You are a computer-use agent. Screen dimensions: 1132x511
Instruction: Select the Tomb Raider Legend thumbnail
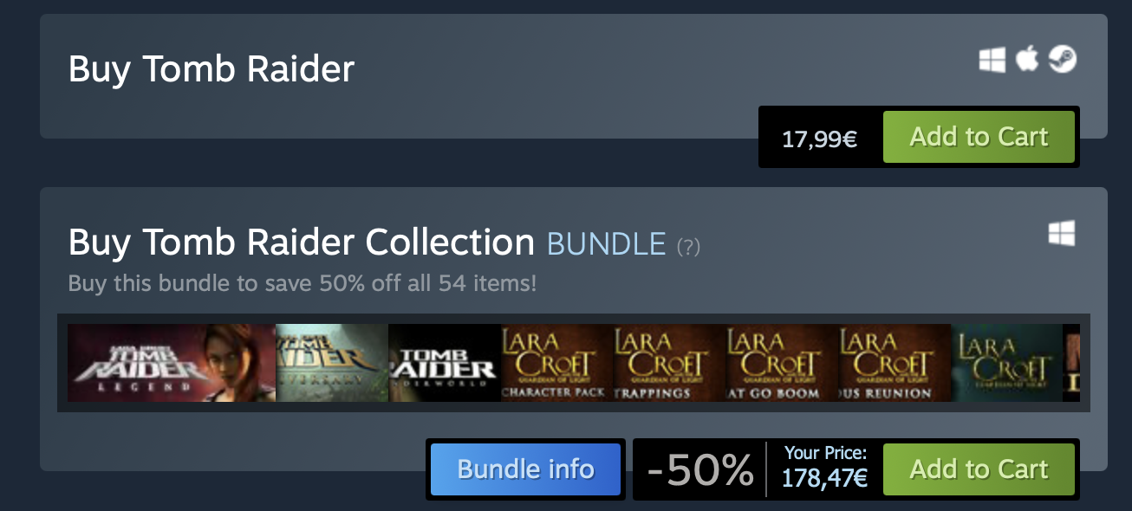(172, 363)
